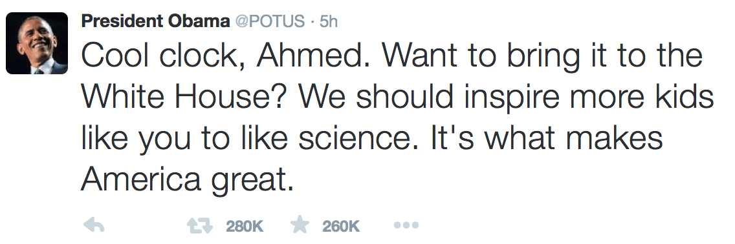Open the three-dot more options menu

click(x=406, y=226)
